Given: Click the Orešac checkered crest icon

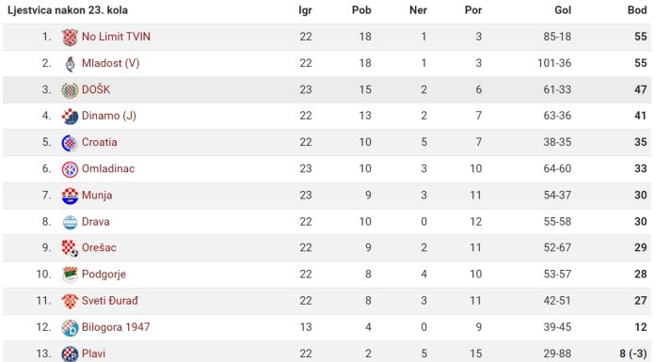Looking at the screenshot, I should coord(70,248).
